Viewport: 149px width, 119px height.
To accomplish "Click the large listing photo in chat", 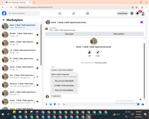I will pos(94,41).
